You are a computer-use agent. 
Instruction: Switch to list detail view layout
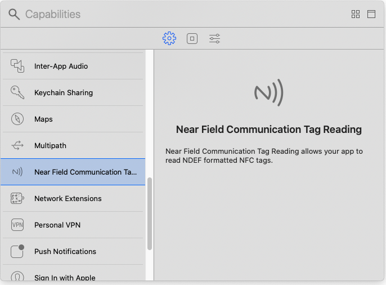371,14
